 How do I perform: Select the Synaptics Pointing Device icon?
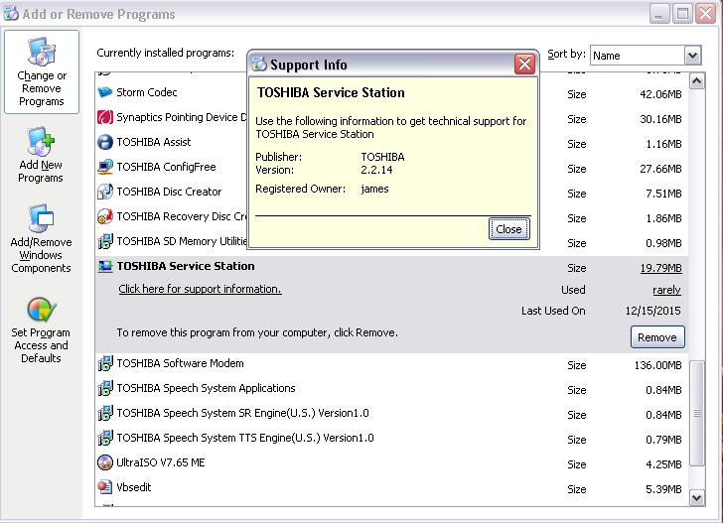pos(105,118)
